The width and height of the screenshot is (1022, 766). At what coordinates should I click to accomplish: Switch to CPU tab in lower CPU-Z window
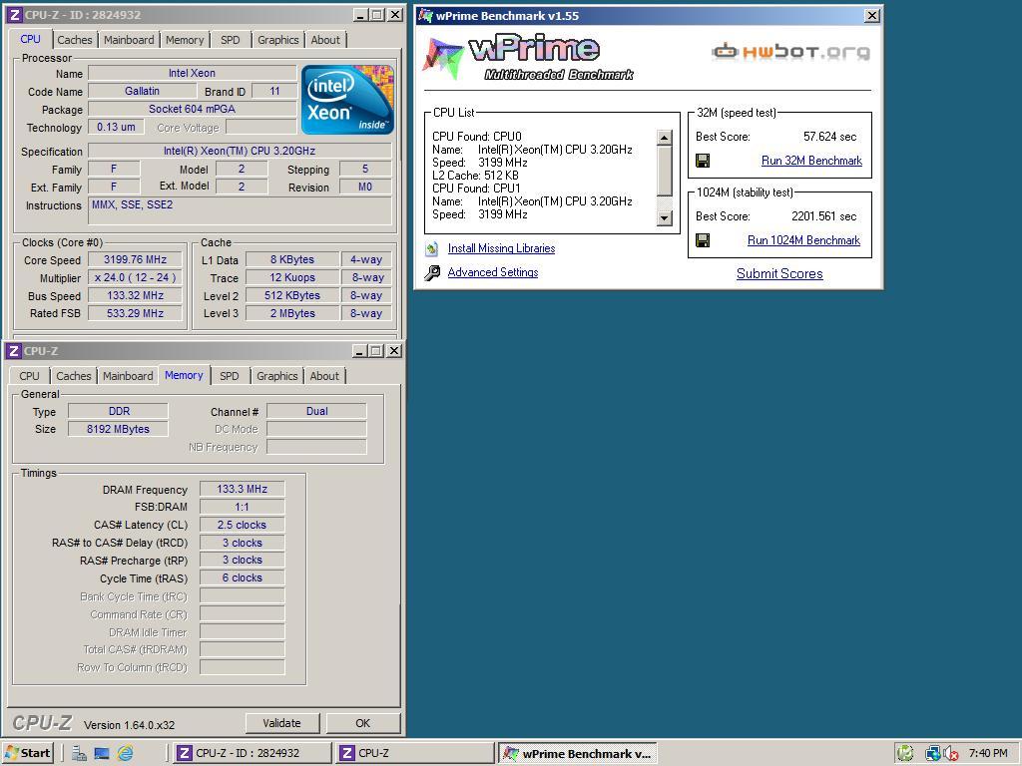[x=29, y=376]
